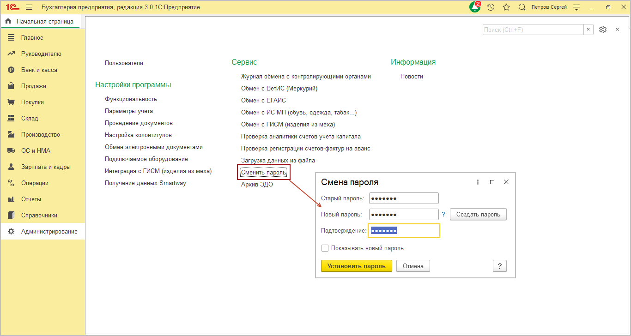Click the Администрирование gear icon
631x336 pixels.
tap(12, 231)
